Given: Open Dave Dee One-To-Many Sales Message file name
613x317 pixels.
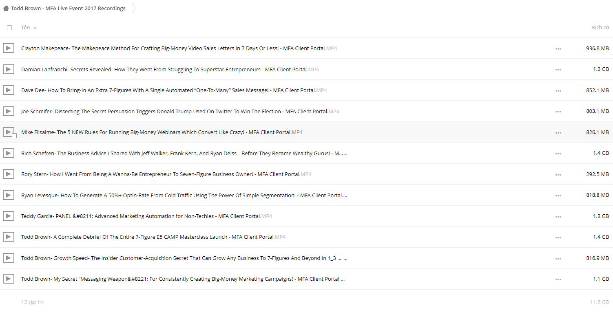Looking at the screenshot, I should [174, 90].
